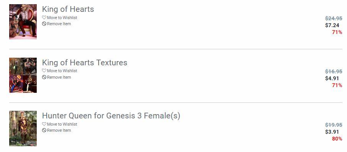This screenshot has width=347, height=152.
Task: Move King of Hearts to Wishlist text link
Action: point(62,18)
